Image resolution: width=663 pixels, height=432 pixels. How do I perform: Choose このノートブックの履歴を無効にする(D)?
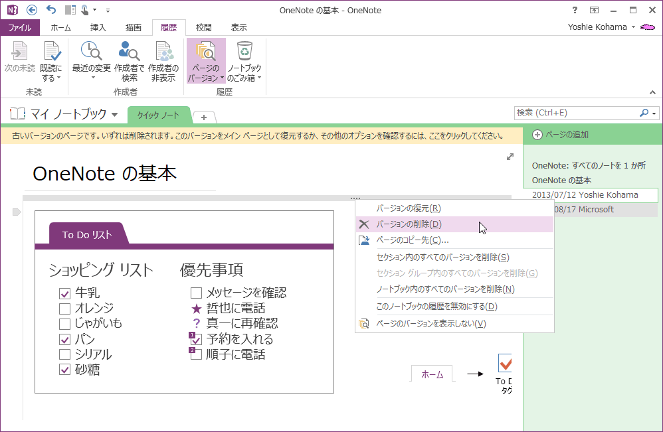coord(455,307)
